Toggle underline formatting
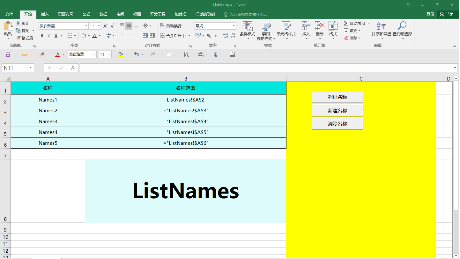The height and width of the screenshot is (259, 460). pyautogui.click(x=56, y=36)
